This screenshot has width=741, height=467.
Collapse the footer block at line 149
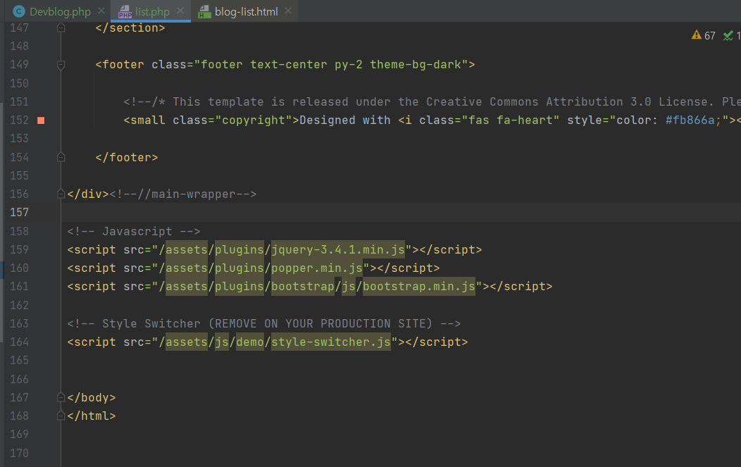tap(61, 65)
